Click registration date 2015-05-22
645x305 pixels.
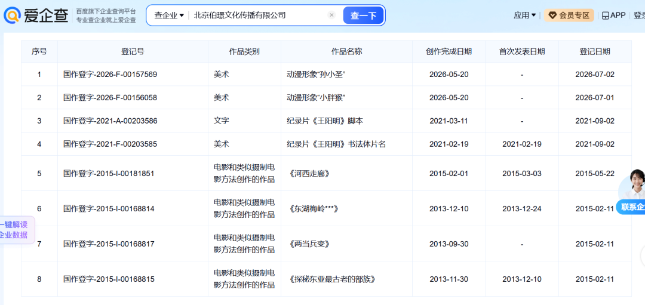click(x=595, y=173)
